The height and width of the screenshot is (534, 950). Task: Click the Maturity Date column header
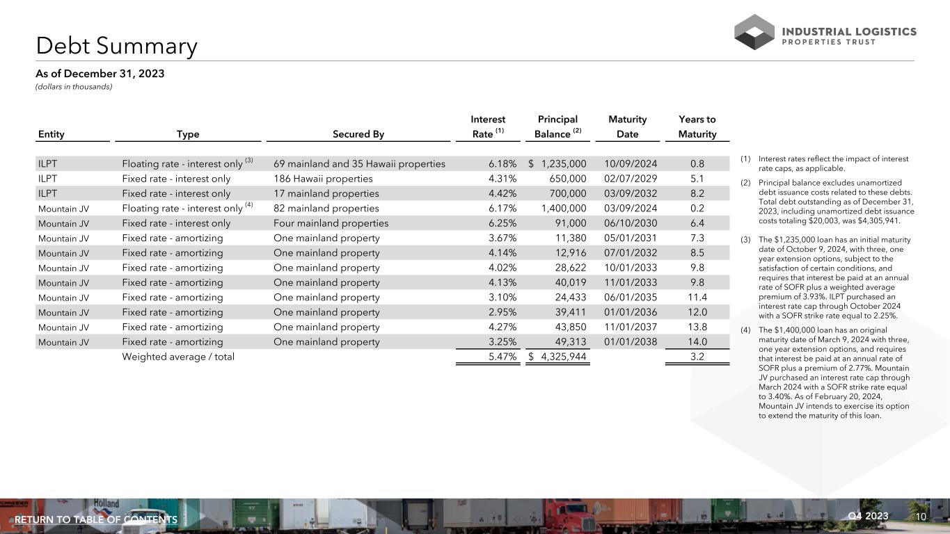[627, 127]
